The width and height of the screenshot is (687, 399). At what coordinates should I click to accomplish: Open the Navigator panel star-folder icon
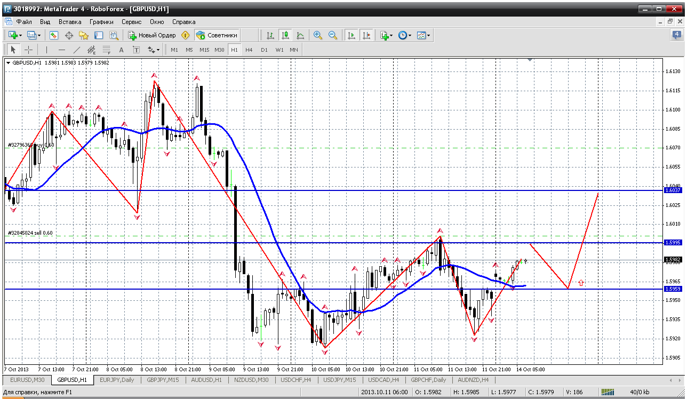[x=84, y=35]
